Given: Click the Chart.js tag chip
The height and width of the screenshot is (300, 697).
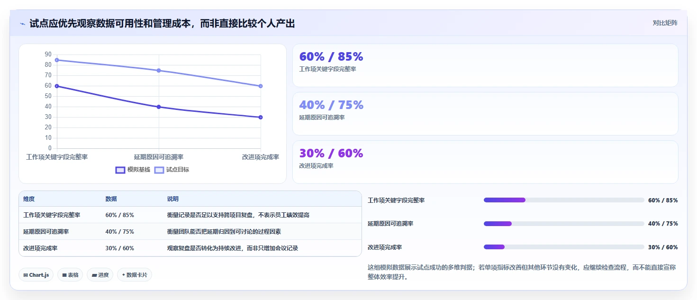Looking at the screenshot, I should 36,275.
